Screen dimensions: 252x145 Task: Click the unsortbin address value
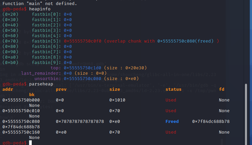tap(84, 78)
